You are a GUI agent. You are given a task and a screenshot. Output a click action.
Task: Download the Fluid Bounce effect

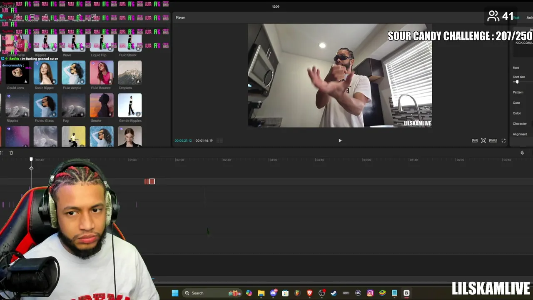tap(110, 81)
